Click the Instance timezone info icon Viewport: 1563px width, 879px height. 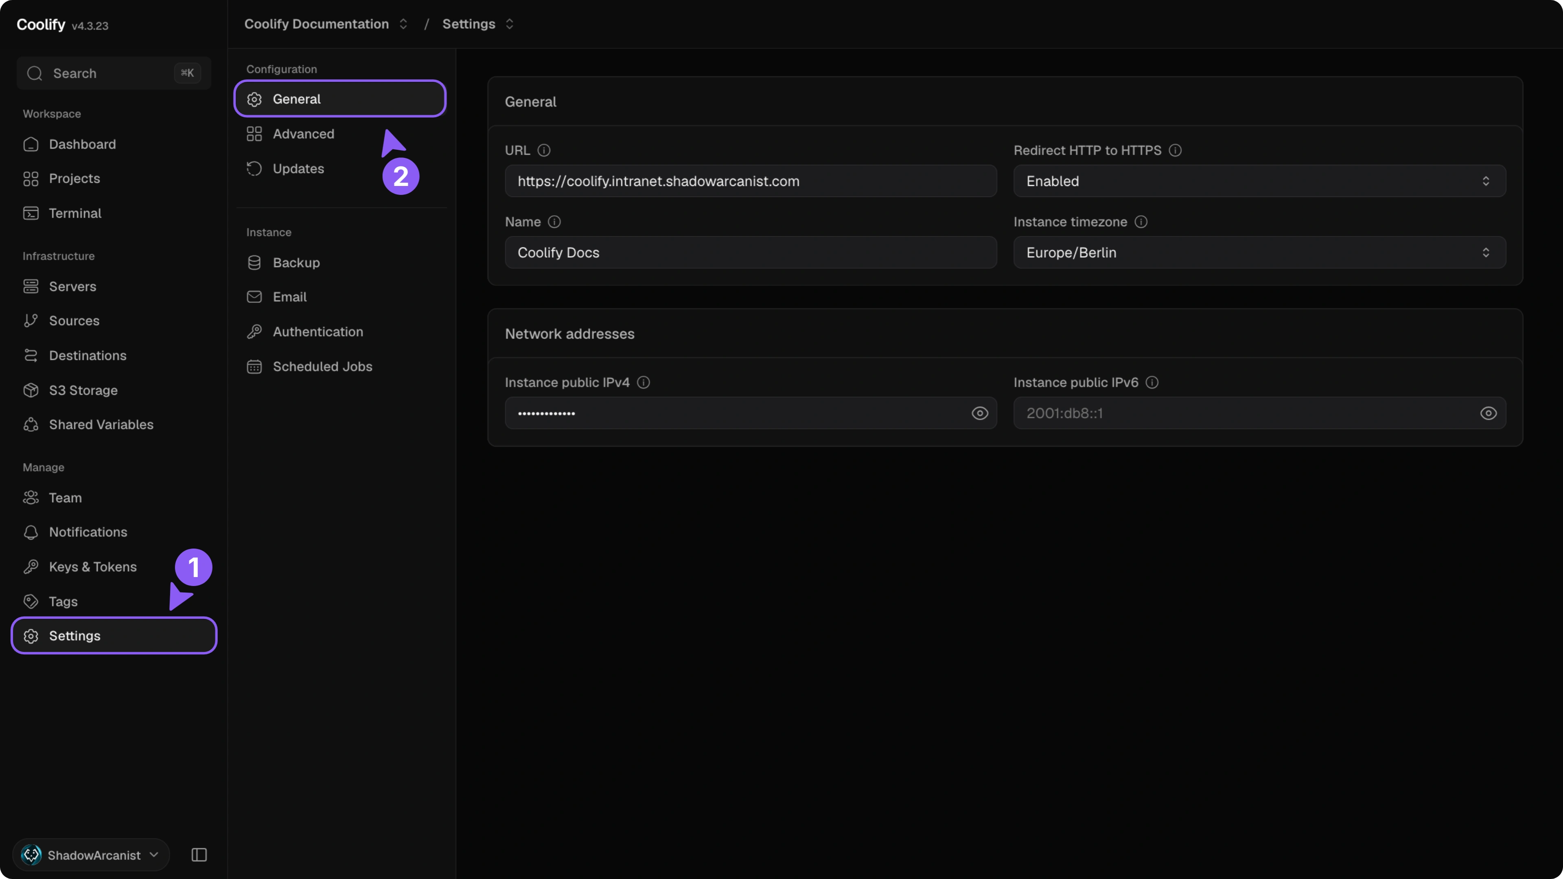(1141, 222)
